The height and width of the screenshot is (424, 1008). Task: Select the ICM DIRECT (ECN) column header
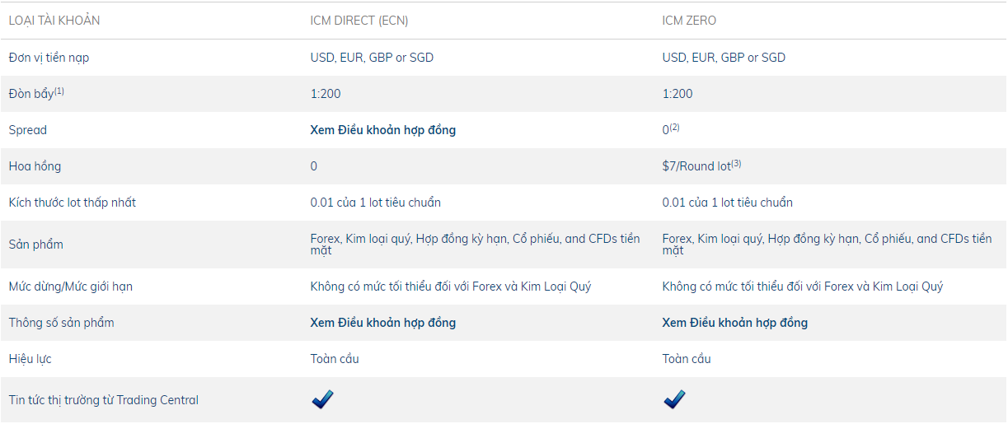pyautogui.click(x=359, y=21)
